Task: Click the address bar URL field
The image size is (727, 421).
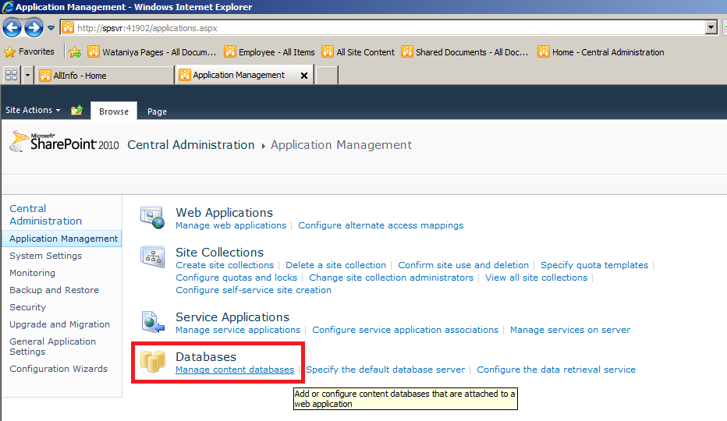Action: point(382,28)
